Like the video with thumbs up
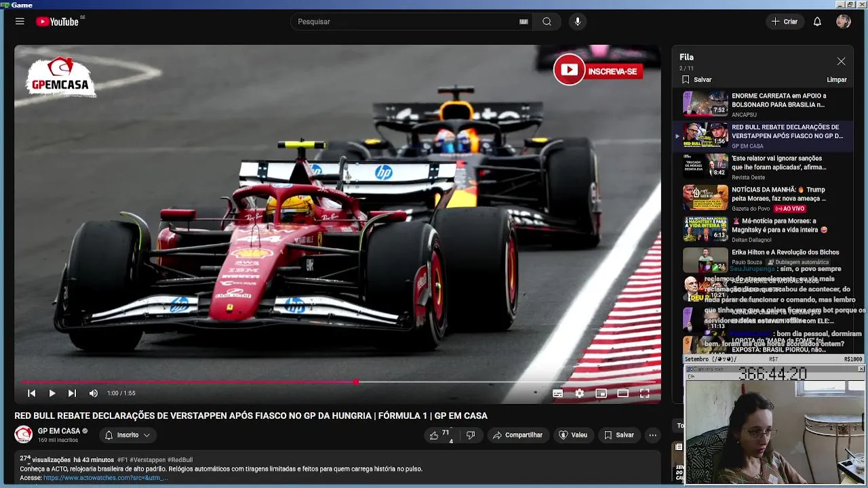The image size is (868, 488). click(439, 435)
